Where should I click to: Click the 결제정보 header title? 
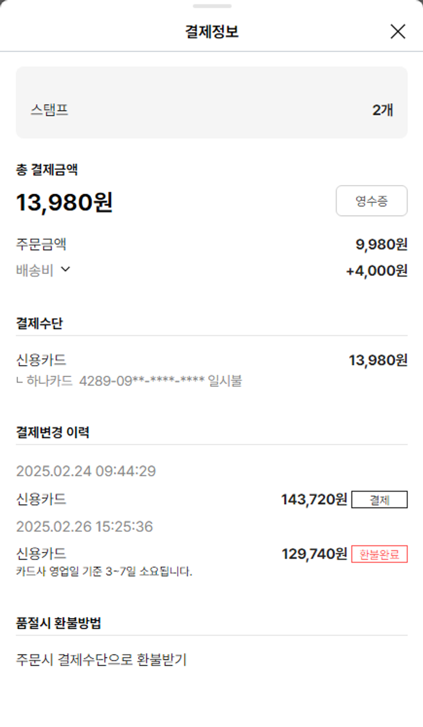pyautogui.click(x=211, y=32)
